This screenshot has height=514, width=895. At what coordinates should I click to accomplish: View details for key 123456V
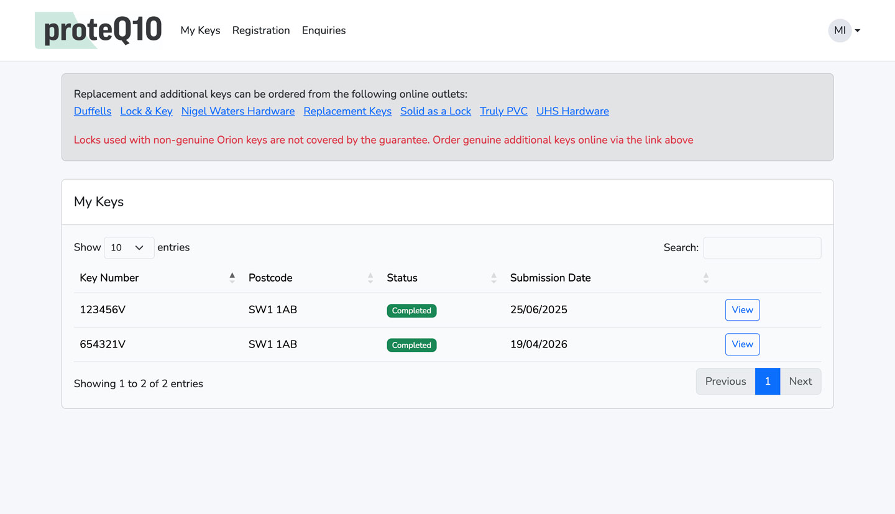click(742, 310)
